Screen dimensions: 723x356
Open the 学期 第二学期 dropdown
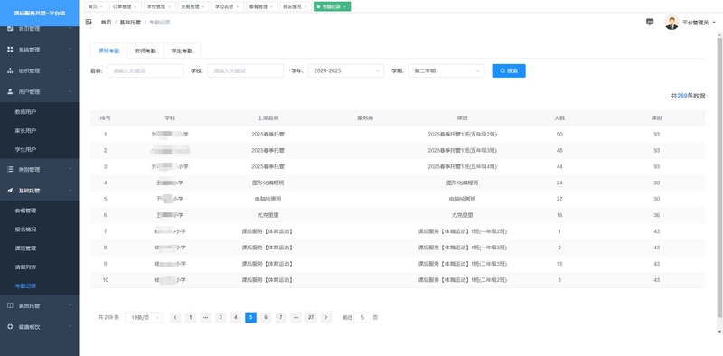[446, 71]
